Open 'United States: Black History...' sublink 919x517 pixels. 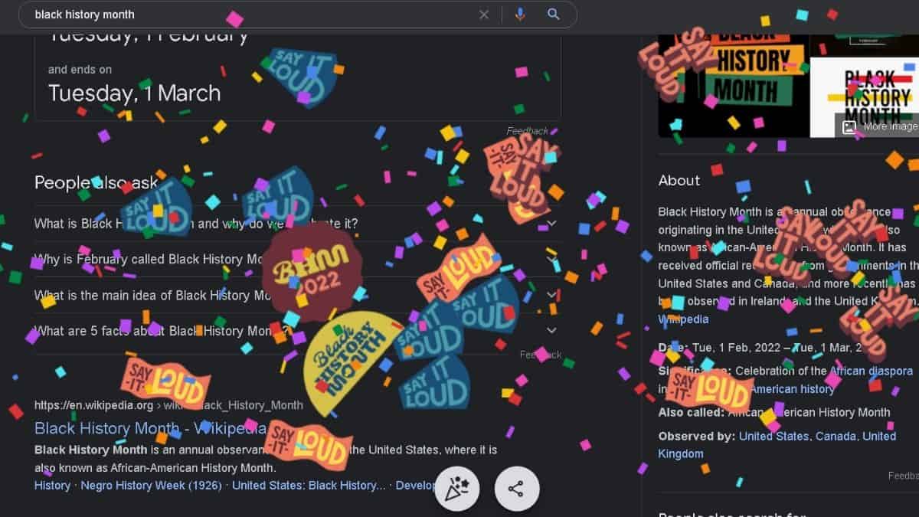309,485
